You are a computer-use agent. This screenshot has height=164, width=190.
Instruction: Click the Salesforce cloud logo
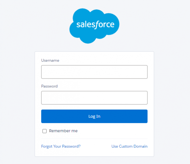(x=94, y=25)
